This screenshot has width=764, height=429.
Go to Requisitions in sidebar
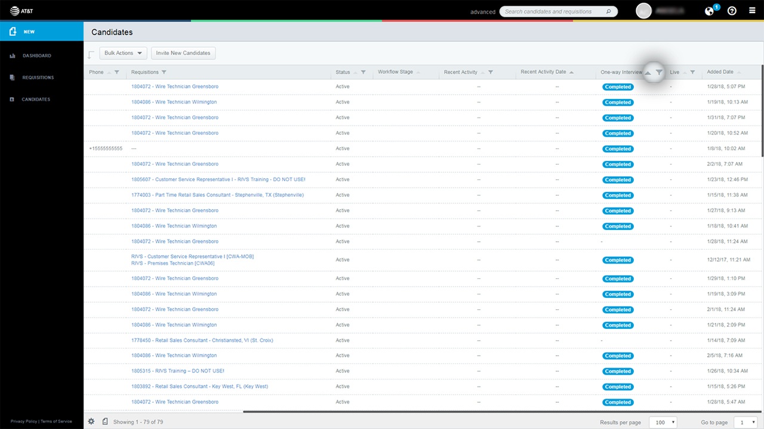pyautogui.click(x=38, y=77)
